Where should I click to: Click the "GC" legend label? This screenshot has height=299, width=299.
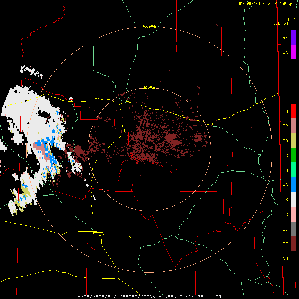[x=285, y=229]
